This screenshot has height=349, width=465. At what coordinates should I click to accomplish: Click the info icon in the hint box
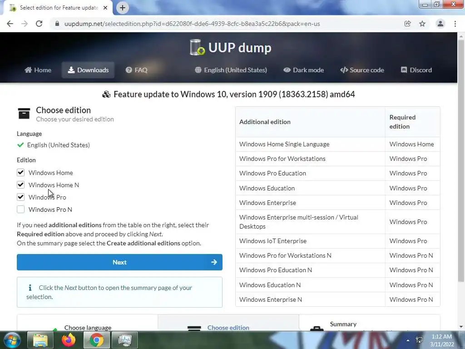tap(30, 288)
